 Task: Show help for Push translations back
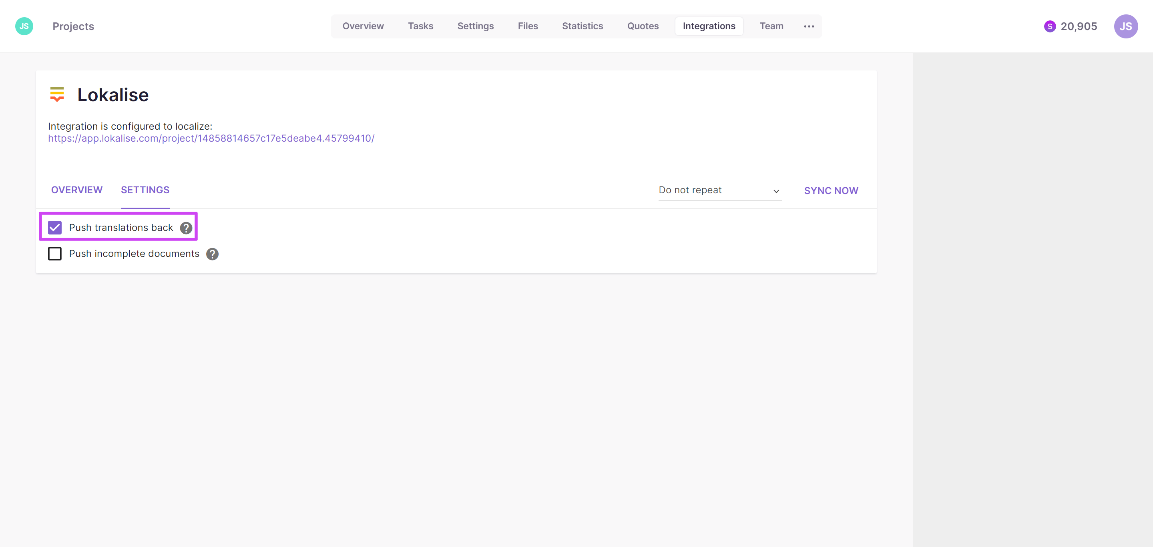186,228
